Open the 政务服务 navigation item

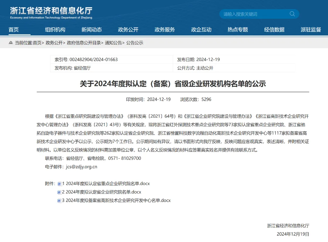point(165,30)
